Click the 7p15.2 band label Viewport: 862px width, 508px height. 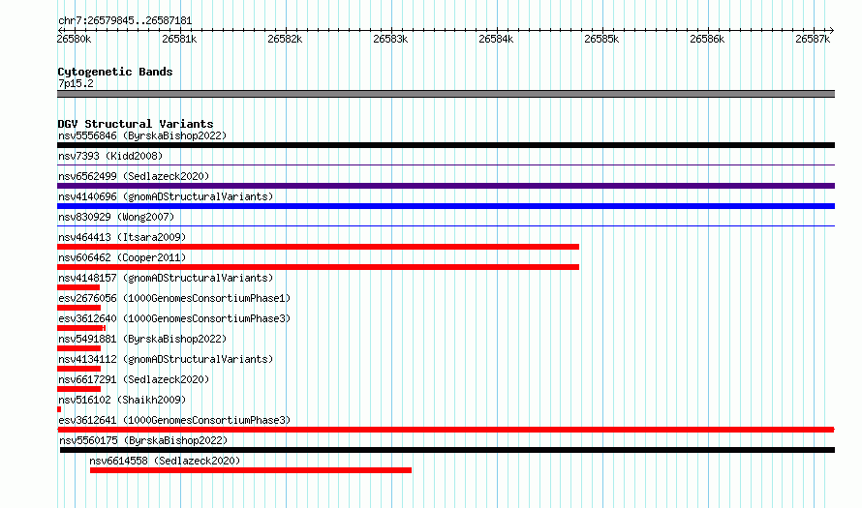76,83
